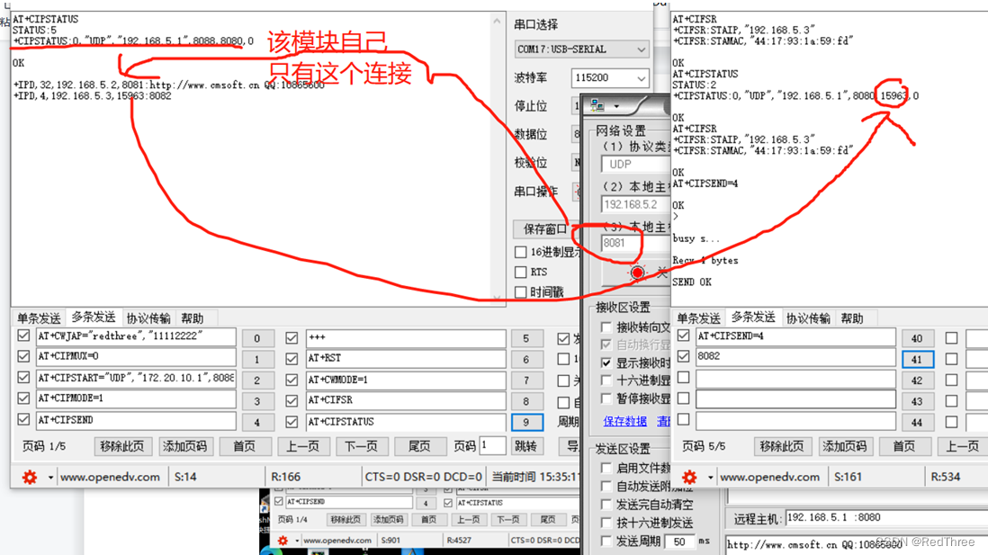
Task: Toggle checkbox for AT+RST row
Action: 292,358
